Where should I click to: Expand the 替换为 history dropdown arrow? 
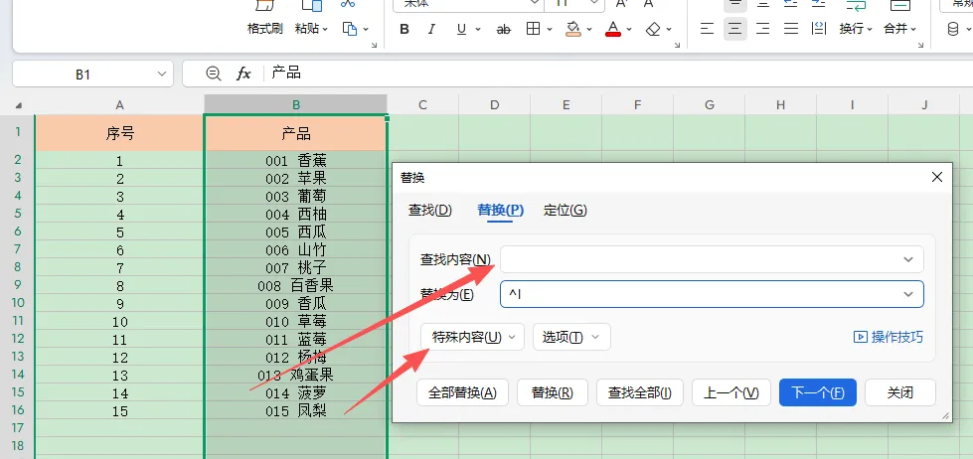908,294
